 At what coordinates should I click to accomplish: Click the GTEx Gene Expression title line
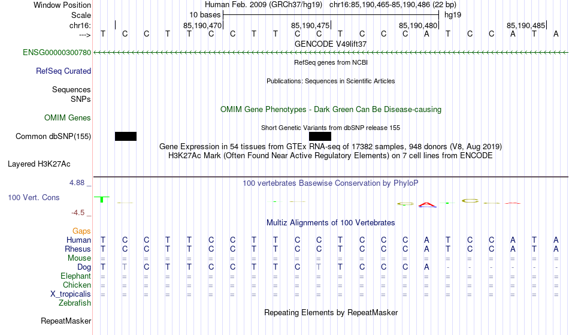coord(331,147)
